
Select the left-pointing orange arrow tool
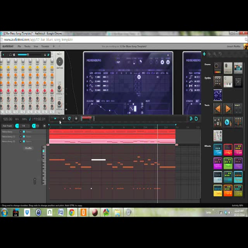[218, 109]
